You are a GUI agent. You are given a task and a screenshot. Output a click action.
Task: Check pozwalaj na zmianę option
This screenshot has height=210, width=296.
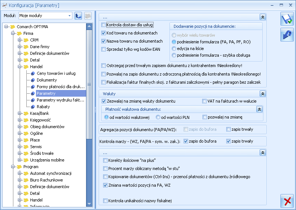pyautogui.click(x=205, y=117)
